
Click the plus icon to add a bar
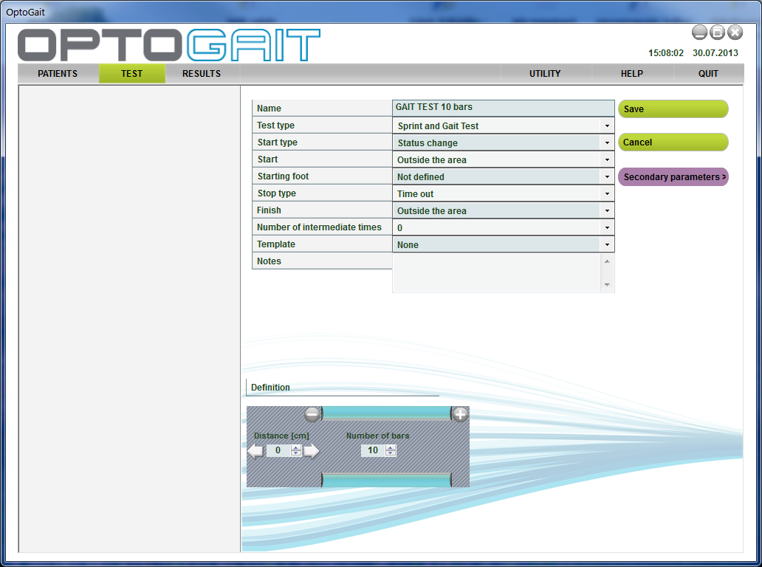[x=460, y=414]
